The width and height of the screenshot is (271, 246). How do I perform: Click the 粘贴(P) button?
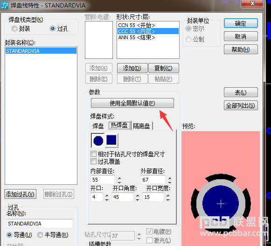coord(164,79)
